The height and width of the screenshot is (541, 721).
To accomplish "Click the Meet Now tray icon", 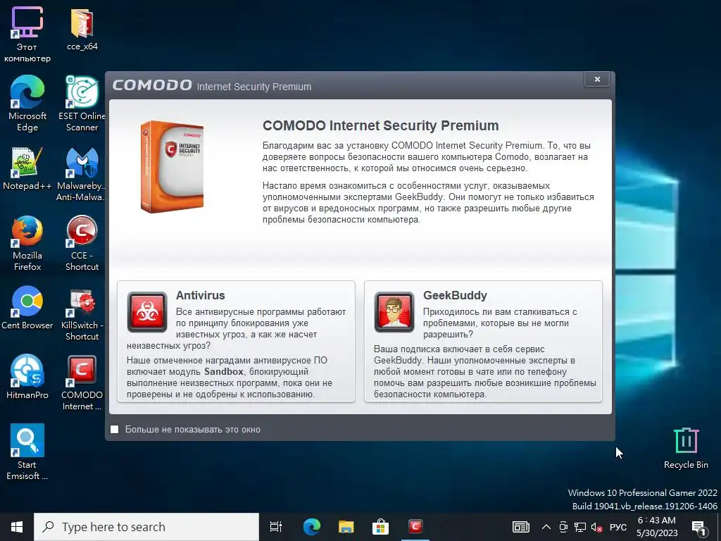I will coord(563,527).
